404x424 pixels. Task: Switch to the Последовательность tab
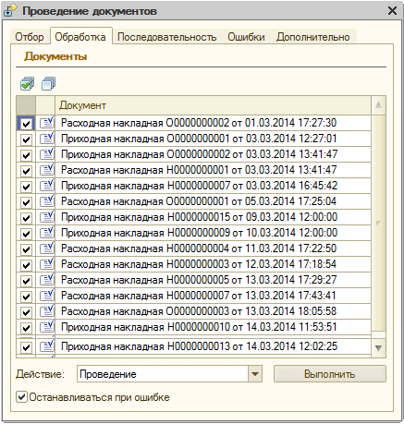coord(167,37)
